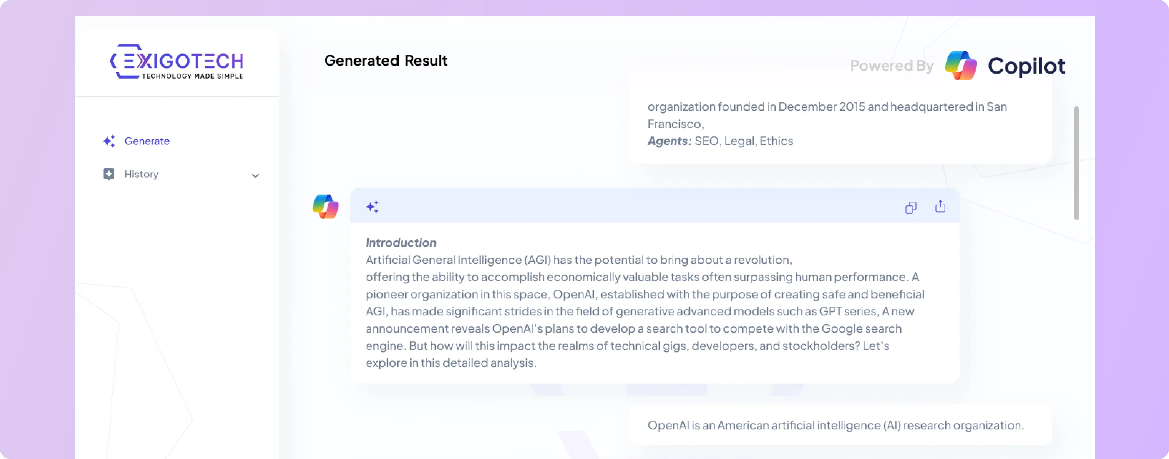Expand the History section chevron
The width and height of the screenshot is (1169, 459).
pyautogui.click(x=255, y=176)
